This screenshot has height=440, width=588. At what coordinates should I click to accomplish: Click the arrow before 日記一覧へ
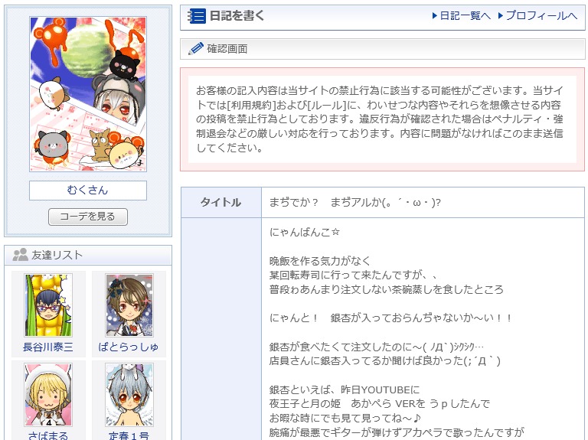(x=435, y=16)
